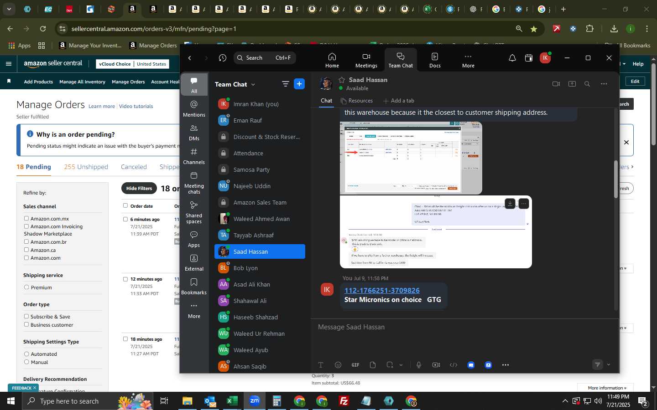The width and height of the screenshot is (657, 410).
Task: Open chat header more options ellipsis
Action: pos(604,84)
